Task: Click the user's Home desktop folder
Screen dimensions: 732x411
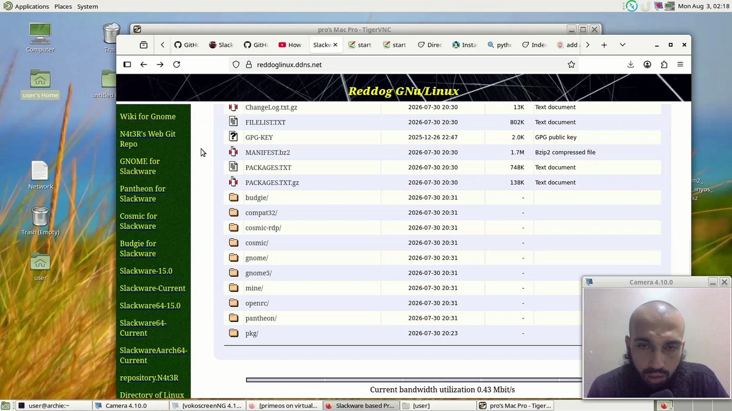Action: coord(40,83)
